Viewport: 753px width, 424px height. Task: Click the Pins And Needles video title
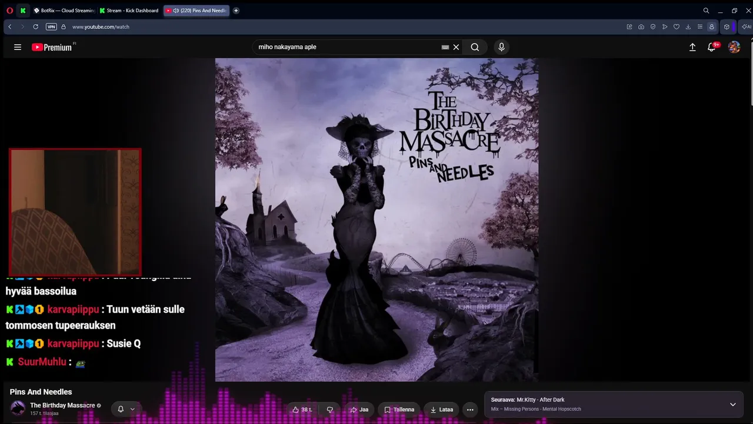tap(41, 392)
